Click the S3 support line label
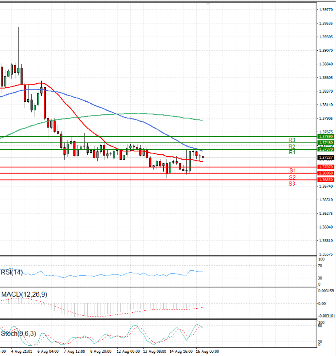The width and height of the screenshot is (336, 356). tap(292, 184)
